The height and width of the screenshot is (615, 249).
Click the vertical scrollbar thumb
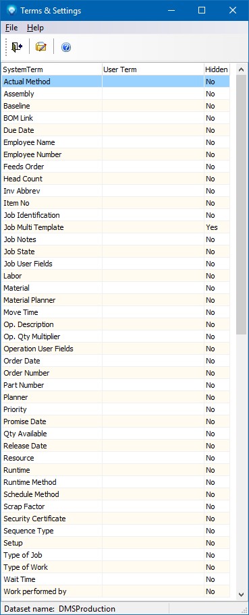pyautogui.click(x=241, y=205)
